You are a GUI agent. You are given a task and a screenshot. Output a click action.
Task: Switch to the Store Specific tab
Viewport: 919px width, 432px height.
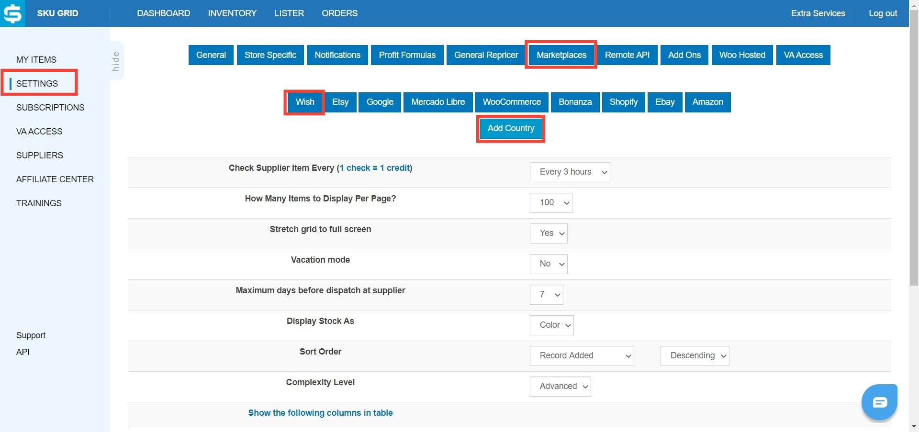(x=270, y=55)
